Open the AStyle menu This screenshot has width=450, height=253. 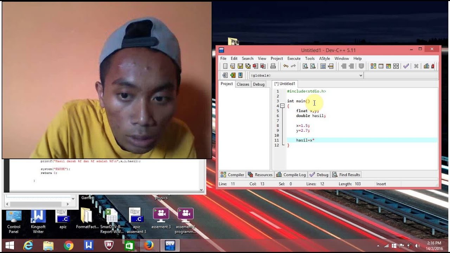click(324, 58)
